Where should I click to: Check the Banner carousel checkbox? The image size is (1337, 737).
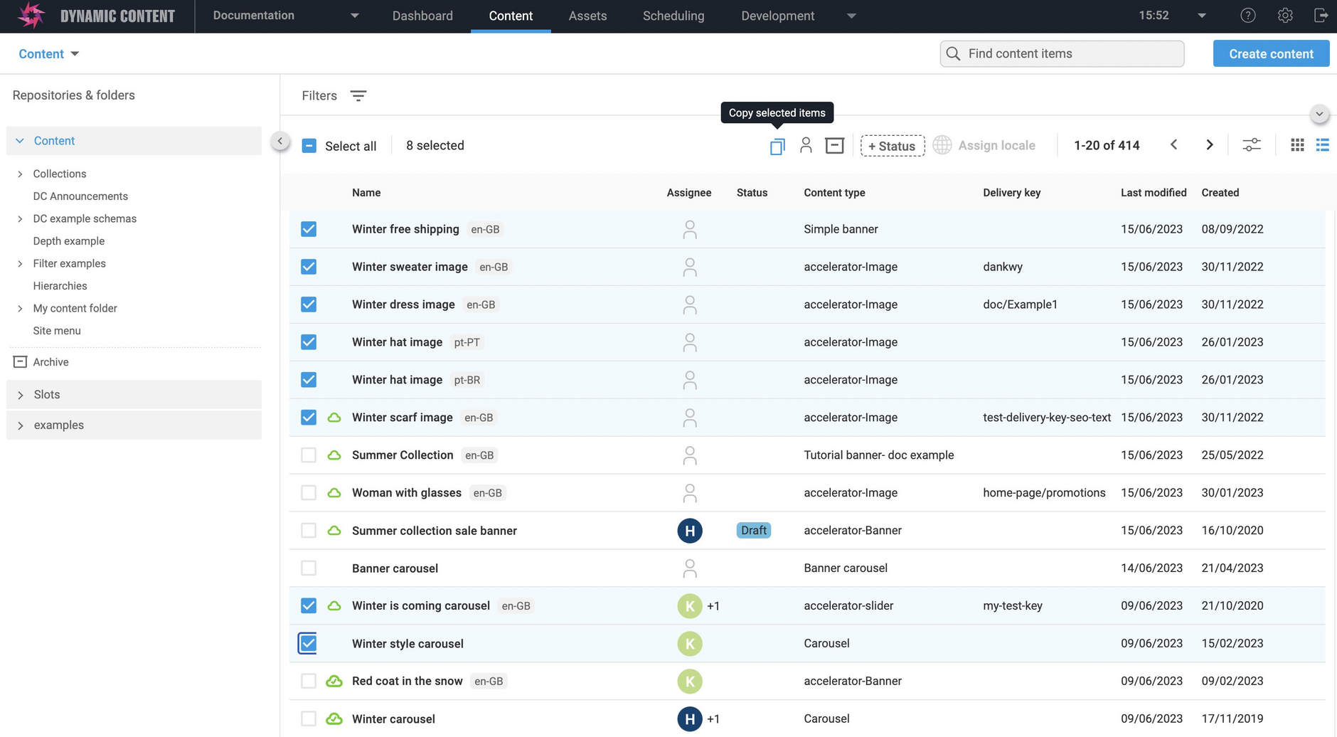click(309, 568)
